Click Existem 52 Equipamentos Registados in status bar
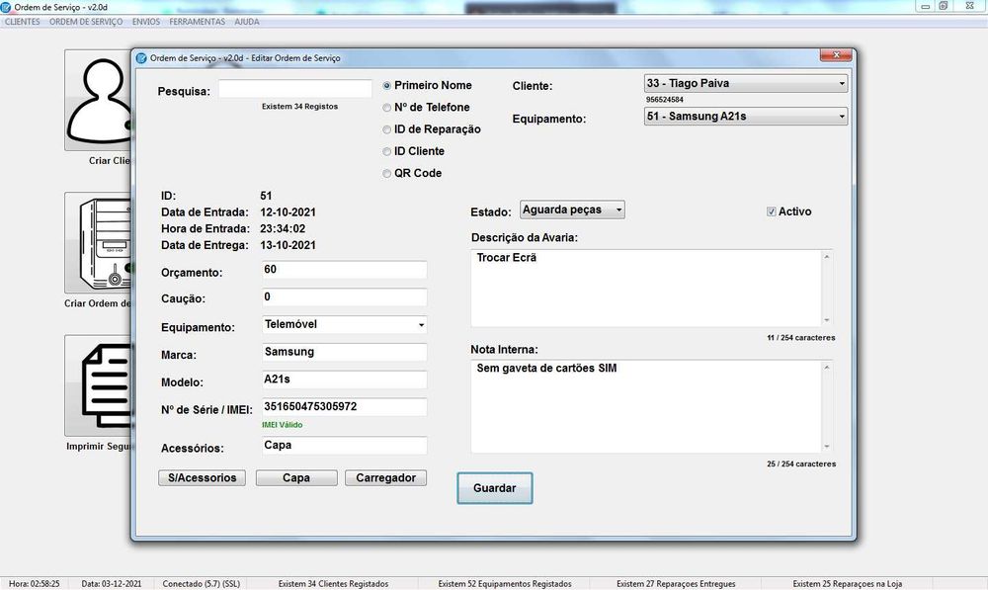 (x=505, y=584)
